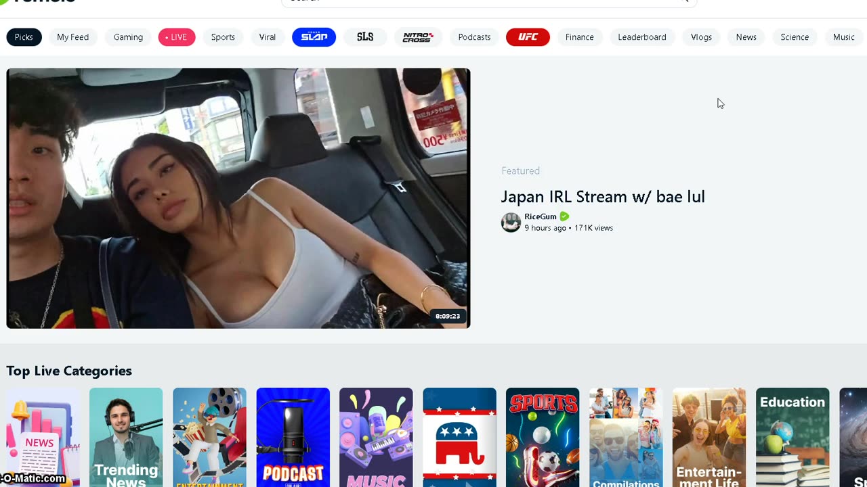
Task: Click the search input field
Action: click(x=489, y=2)
